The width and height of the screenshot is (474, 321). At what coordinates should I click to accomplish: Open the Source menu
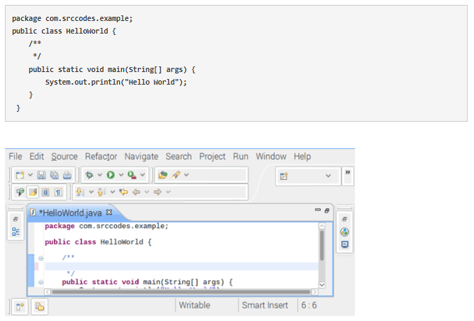(x=64, y=156)
